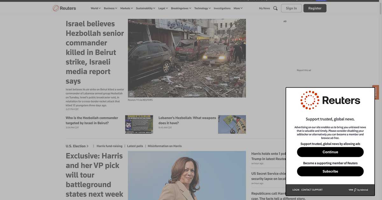
Task: Click the gallery icon on the Beirut photo
Action: (x=131, y=94)
